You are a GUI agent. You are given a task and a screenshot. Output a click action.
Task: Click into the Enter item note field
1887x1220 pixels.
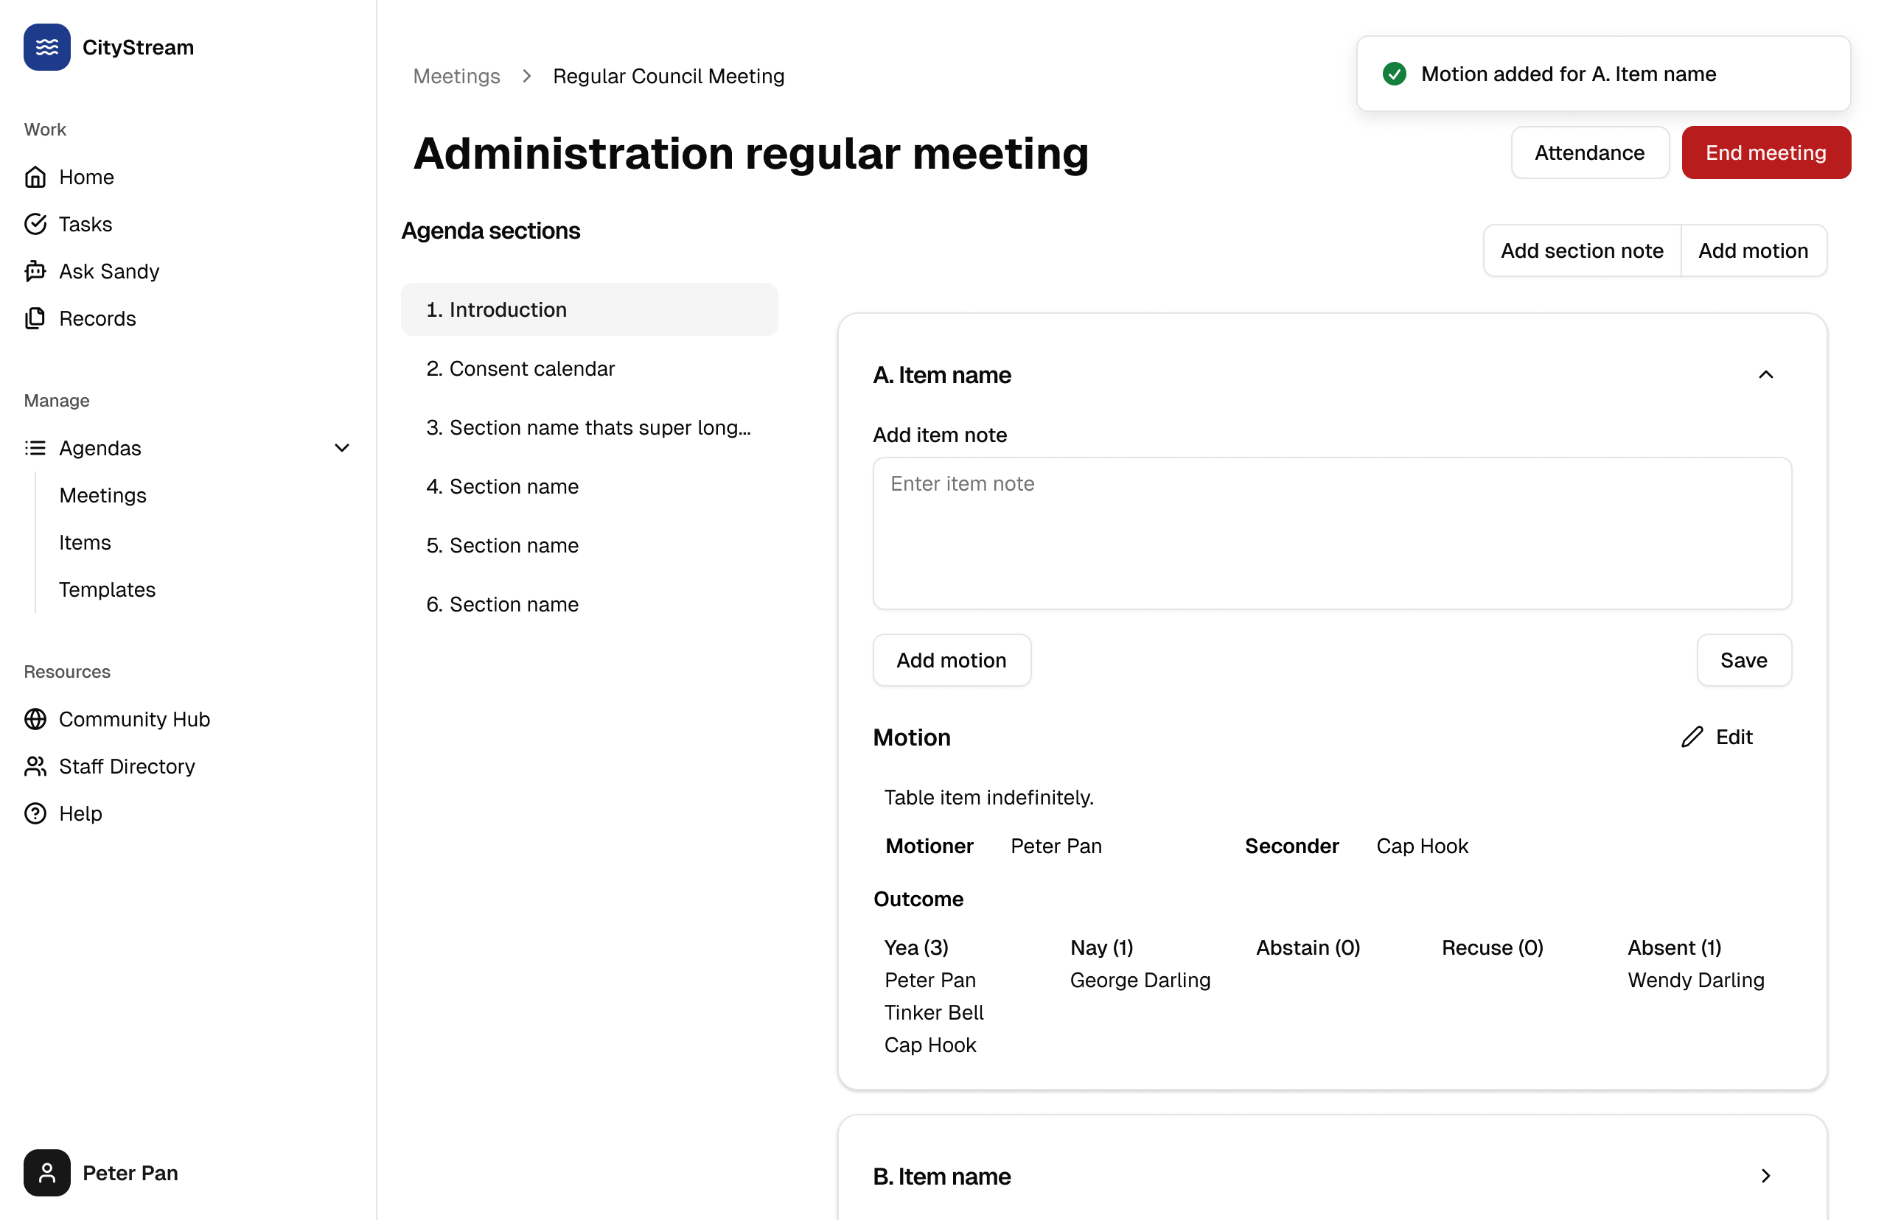(x=1331, y=533)
